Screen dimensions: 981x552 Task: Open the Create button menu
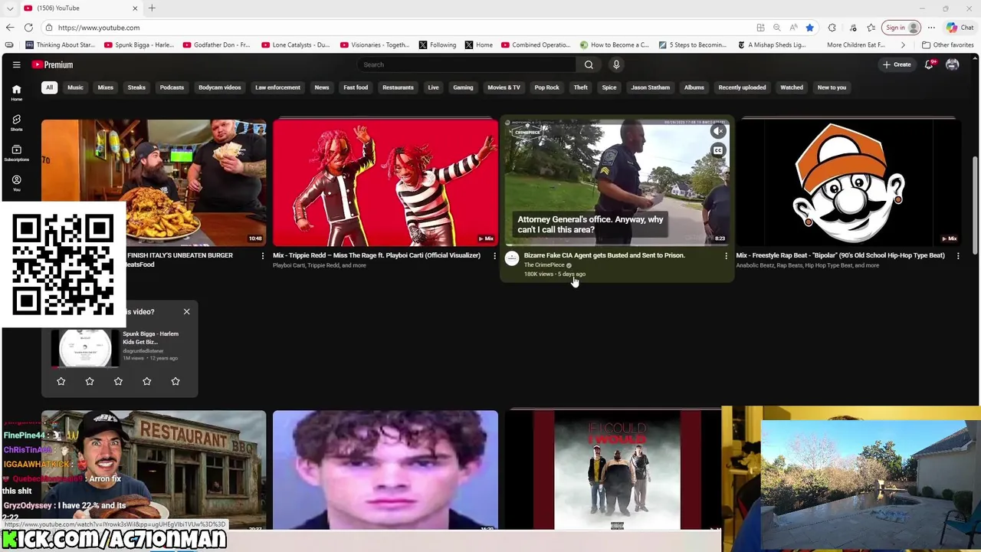(896, 64)
